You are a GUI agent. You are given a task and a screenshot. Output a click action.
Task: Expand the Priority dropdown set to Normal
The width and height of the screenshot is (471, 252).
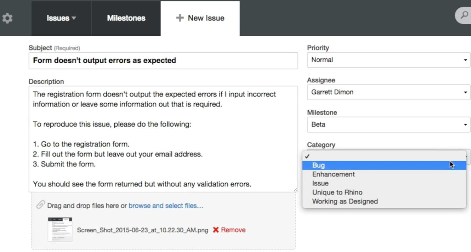pyautogui.click(x=388, y=60)
